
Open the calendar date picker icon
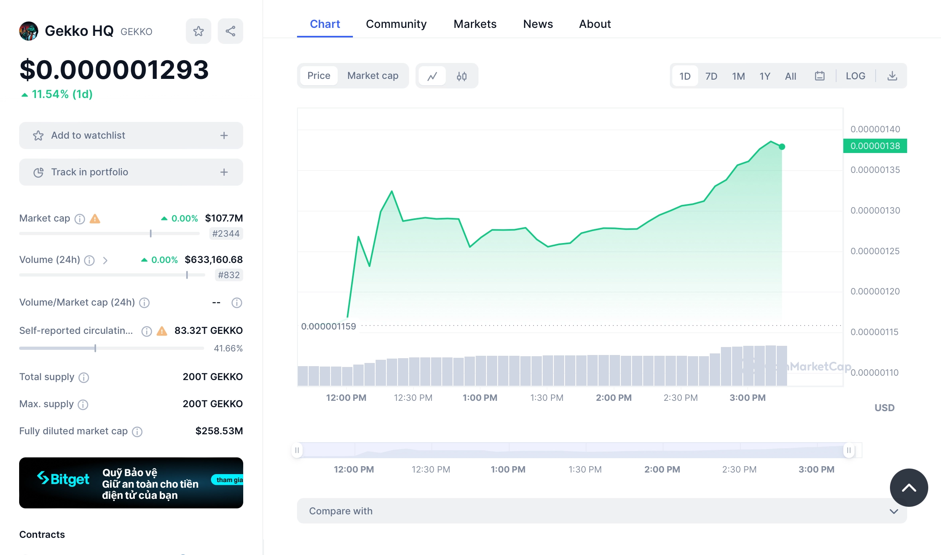[820, 75]
